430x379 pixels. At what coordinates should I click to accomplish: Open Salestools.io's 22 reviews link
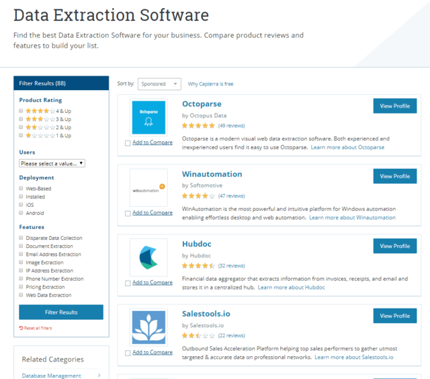[231, 335]
